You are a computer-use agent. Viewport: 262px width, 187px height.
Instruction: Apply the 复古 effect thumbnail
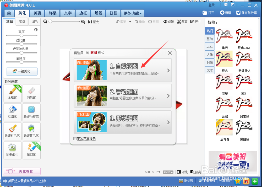pos(225,59)
